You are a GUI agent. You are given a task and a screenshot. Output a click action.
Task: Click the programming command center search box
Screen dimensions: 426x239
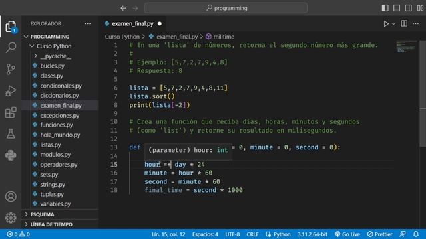(226, 8)
